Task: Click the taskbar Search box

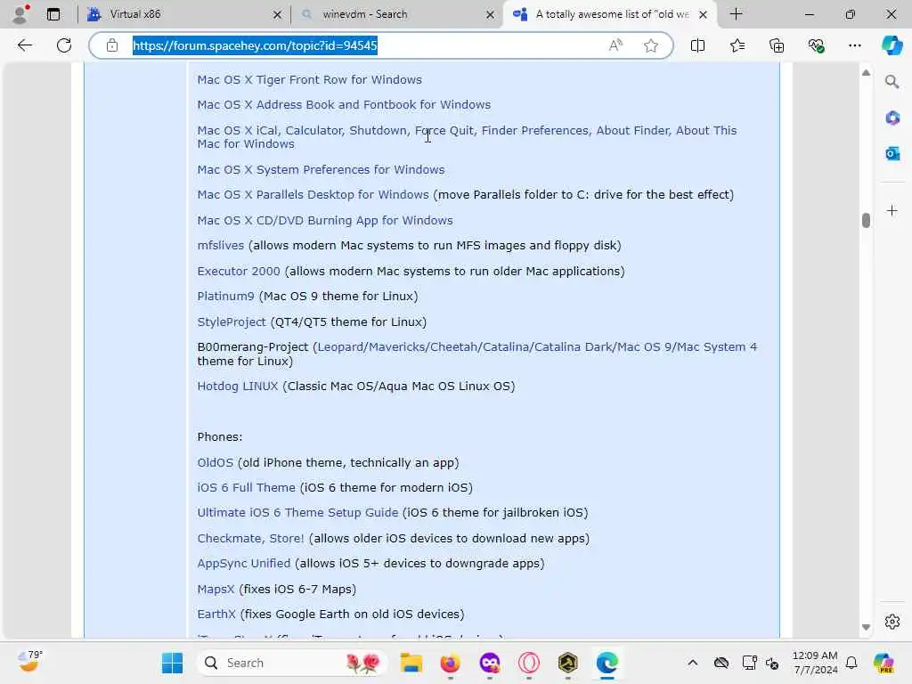Action: coord(292,663)
